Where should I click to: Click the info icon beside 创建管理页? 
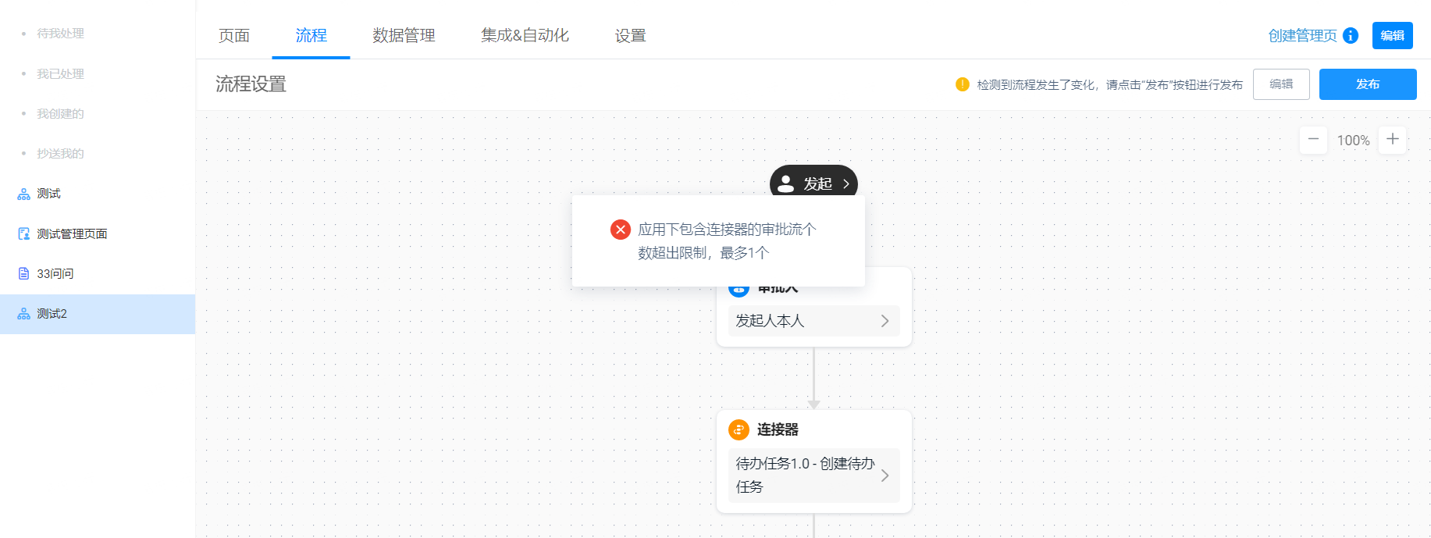[x=1351, y=36]
